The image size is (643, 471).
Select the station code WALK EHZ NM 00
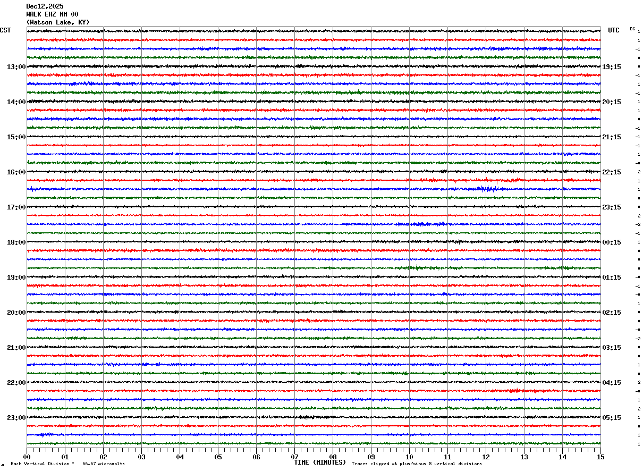pos(52,14)
